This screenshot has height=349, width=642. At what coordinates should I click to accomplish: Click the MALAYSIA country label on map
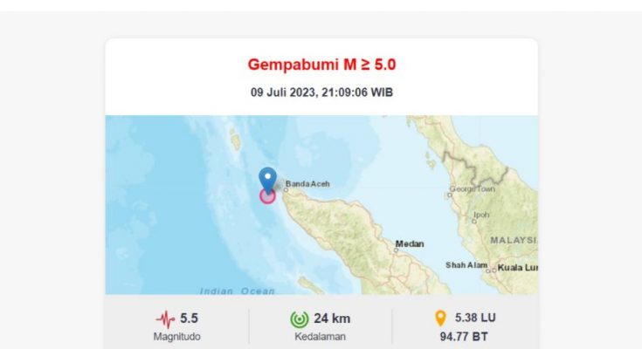tap(514, 240)
